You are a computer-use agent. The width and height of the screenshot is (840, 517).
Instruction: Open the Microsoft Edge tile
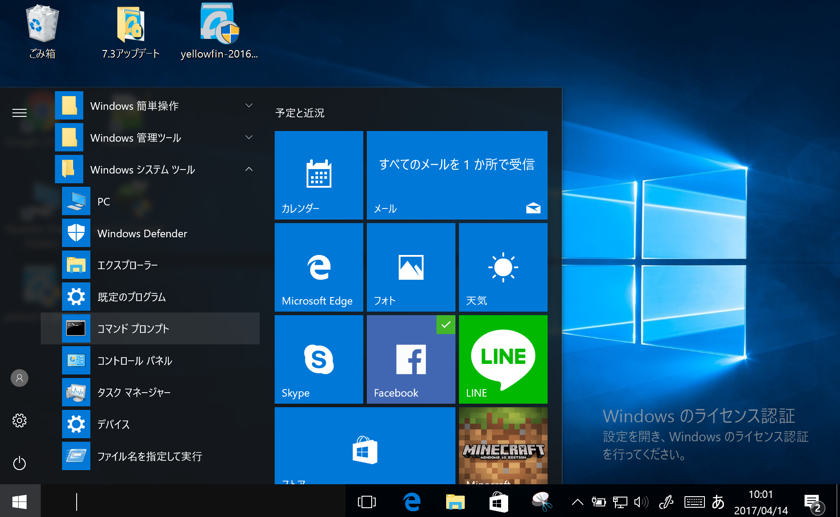coord(319,267)
